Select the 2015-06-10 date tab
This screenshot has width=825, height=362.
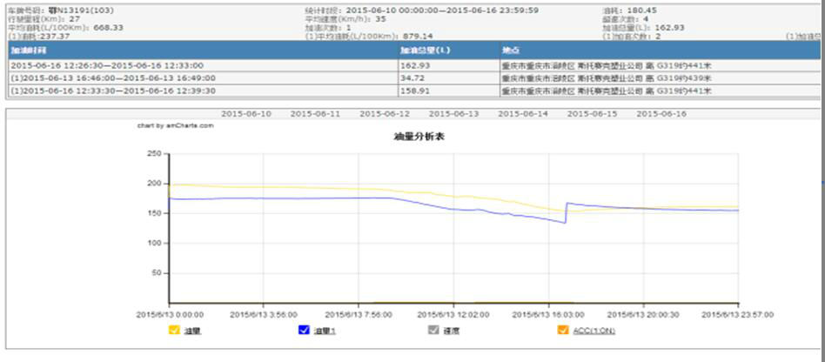[x=245, y=114]
